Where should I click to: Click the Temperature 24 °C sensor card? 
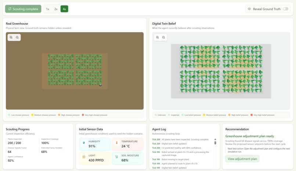coord(127,144)
